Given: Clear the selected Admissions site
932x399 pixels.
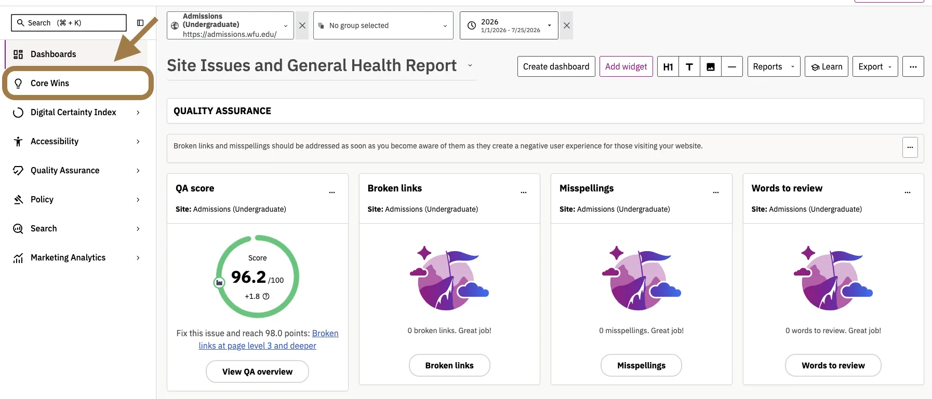Looking at the screenshot, I should (302, 25).
